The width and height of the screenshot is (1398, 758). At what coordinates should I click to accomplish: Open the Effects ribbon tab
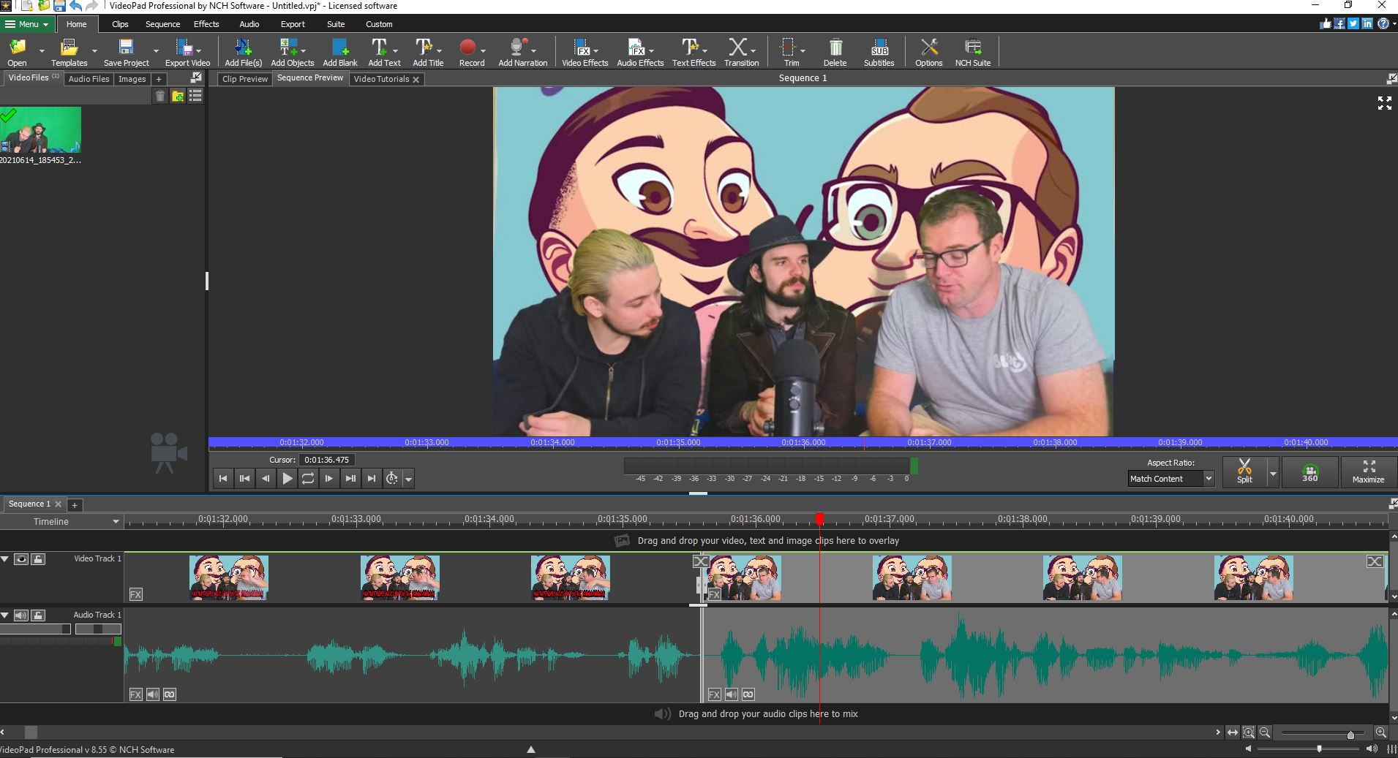206,24
